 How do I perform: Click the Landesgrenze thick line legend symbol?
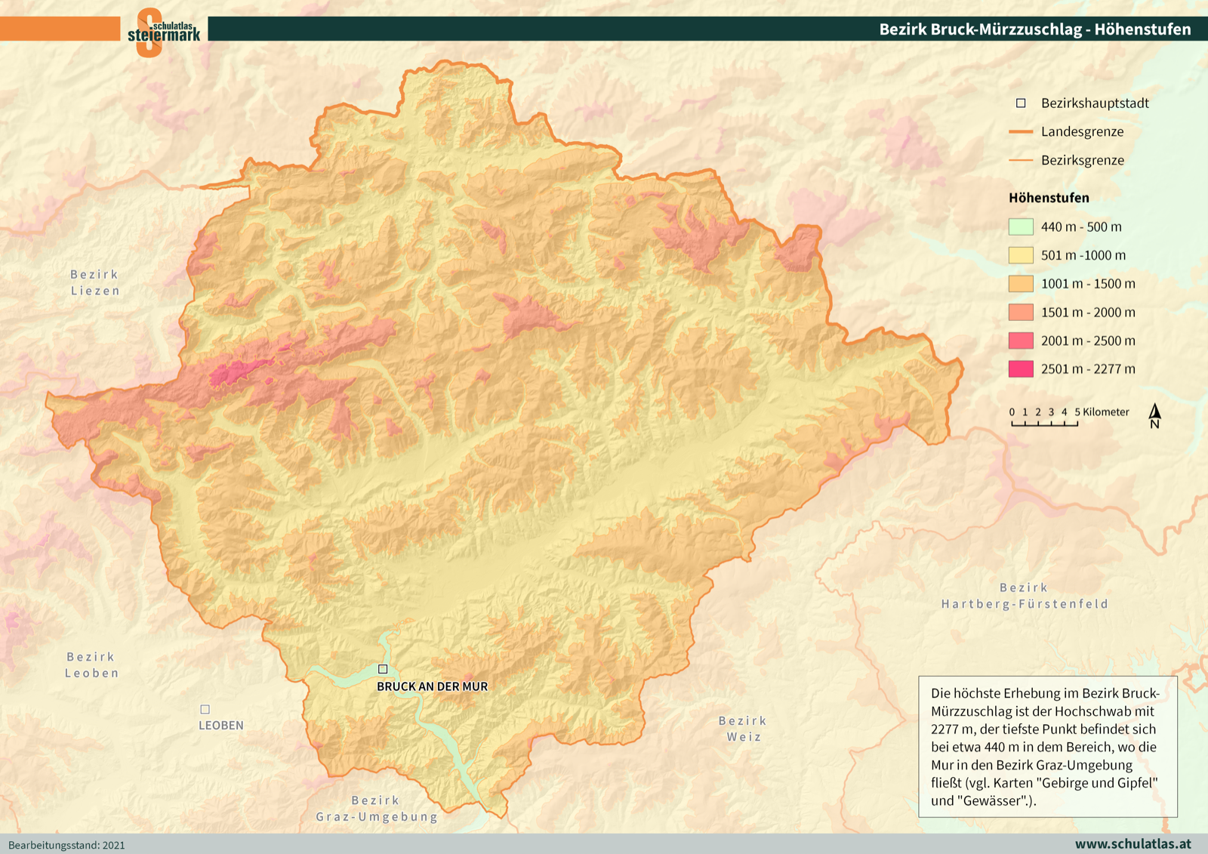click(1021, 131)
